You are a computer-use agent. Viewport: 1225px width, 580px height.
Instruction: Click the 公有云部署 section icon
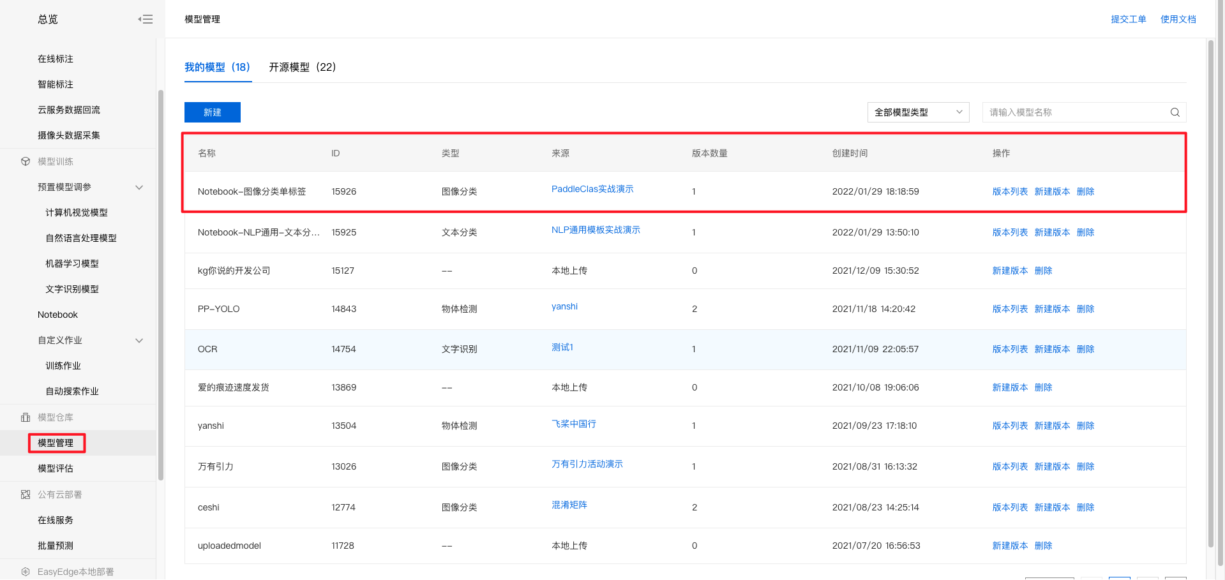pos(26,494)
